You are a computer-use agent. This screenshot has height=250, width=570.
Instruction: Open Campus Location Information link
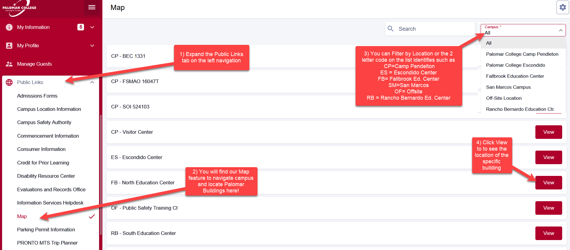[x=49, y=109]
